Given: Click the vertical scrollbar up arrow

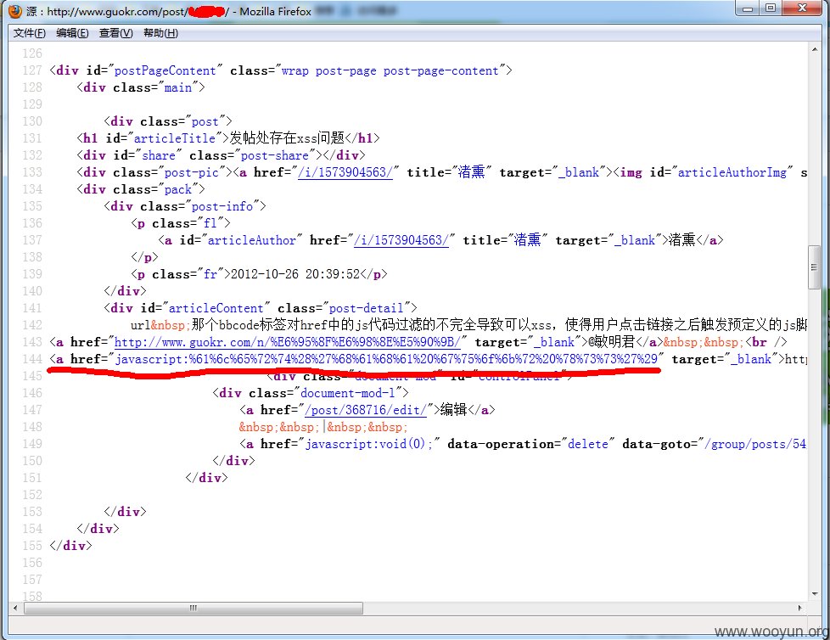Looking at the screenshot, I should click(814, 49).
